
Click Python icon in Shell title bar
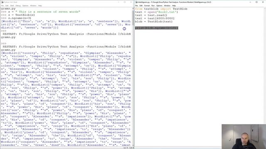coord(2,2)
